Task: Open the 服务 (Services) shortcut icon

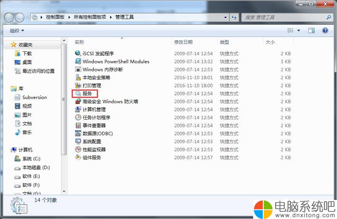Action: [78, 94]
